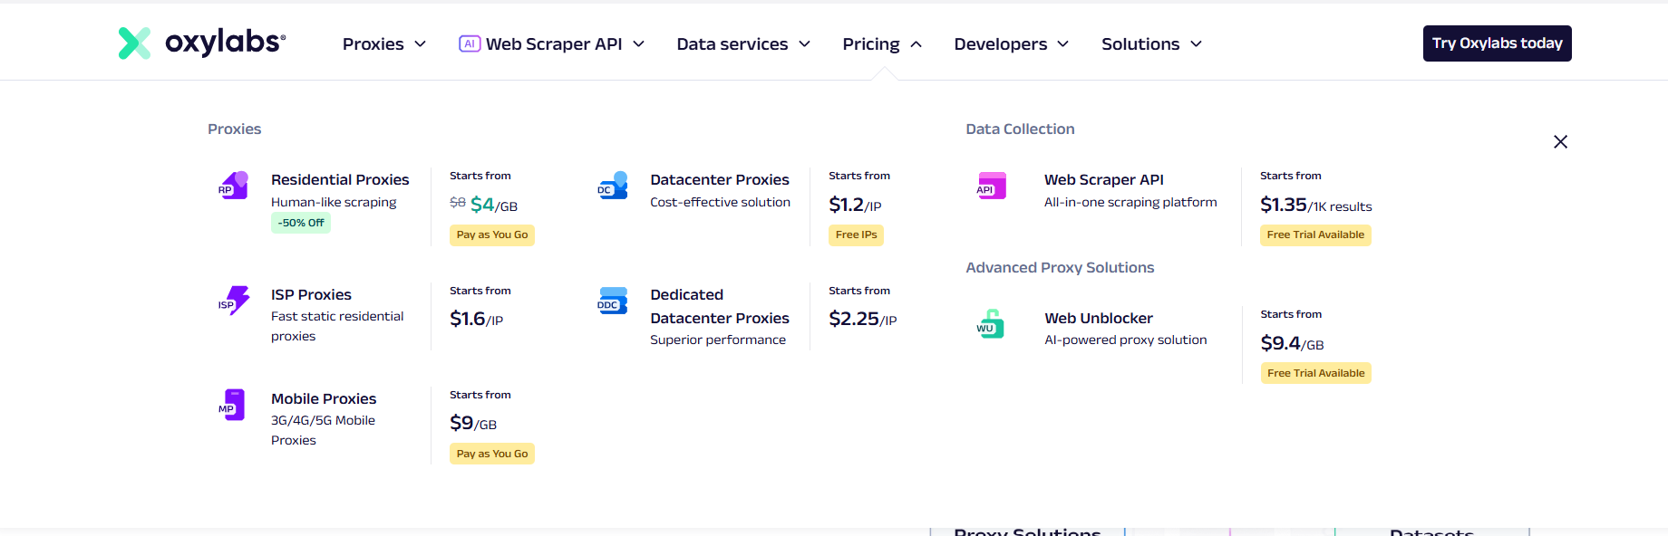Open Web Scraper API pricing link
This screenshot has height=536, width=1668.
1104,179
